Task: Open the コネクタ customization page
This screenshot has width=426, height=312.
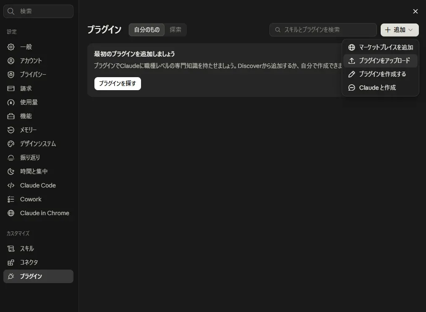Action: [x=38, y=263]
